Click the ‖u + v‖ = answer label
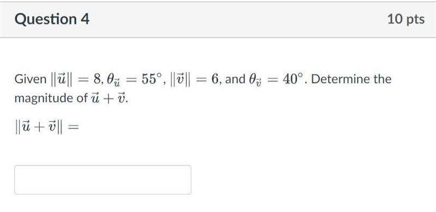The image size is (436, 212). click(47, 127)
